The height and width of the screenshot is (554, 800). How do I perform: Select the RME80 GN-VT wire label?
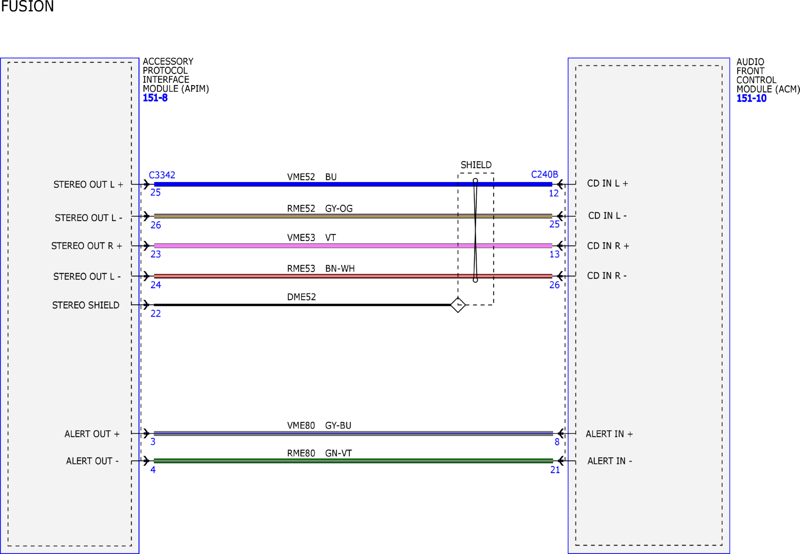click(x=320, y=453)
